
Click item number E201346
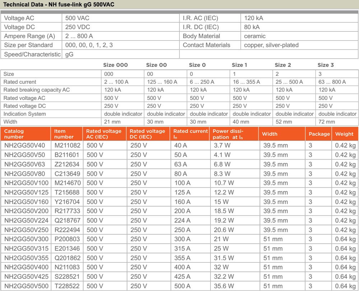[67, 249]
